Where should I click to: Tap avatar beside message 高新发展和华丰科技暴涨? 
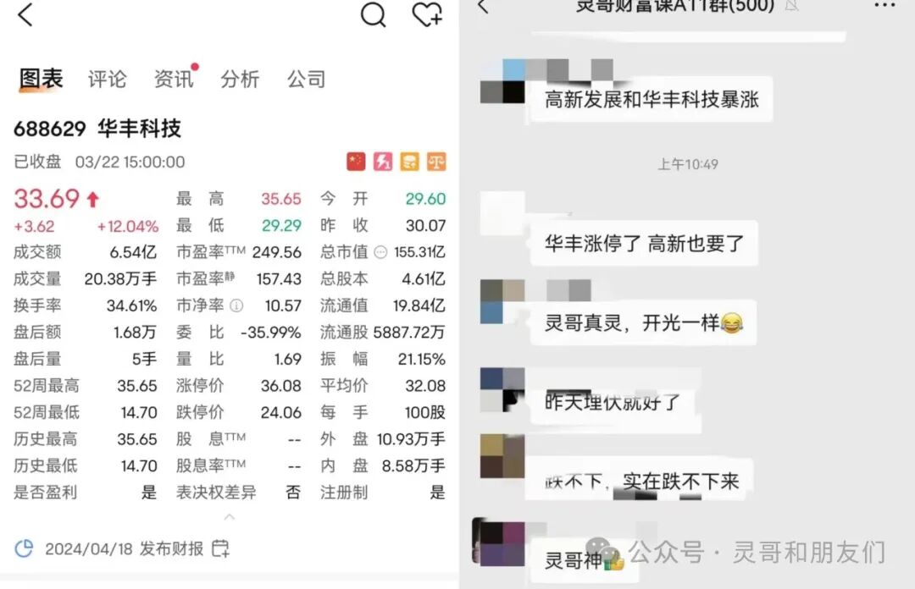point(502,81)
